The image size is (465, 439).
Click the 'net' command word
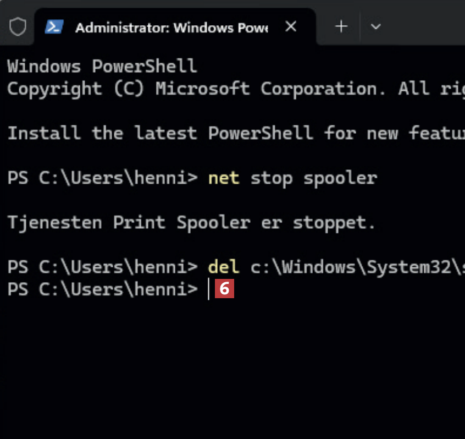[224, 178]
